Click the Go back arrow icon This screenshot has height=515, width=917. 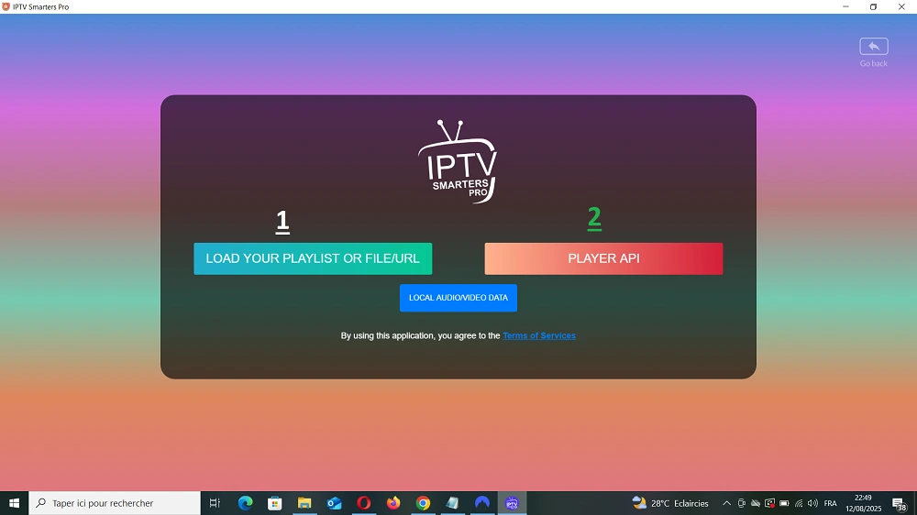coord(874,46)
